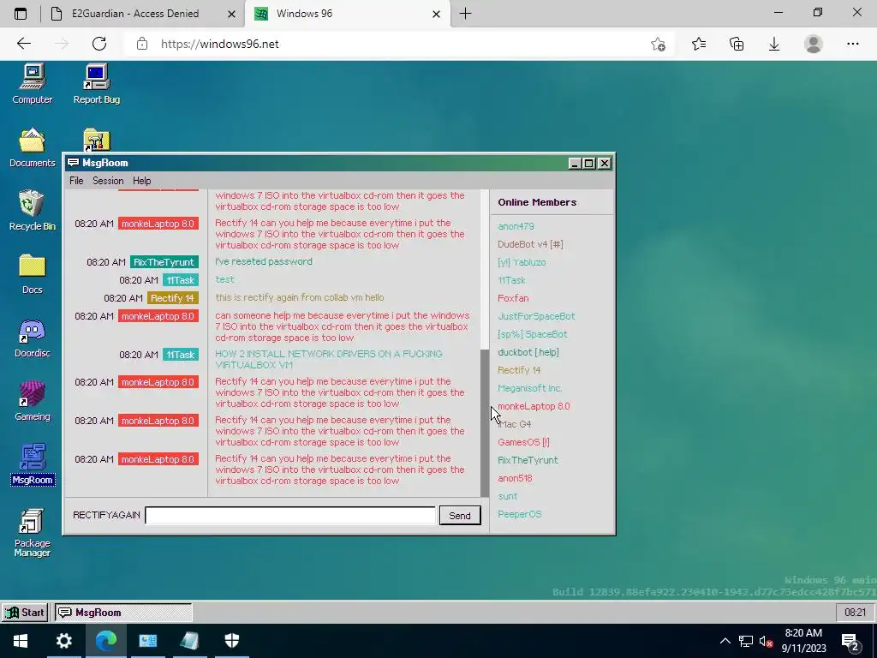Launch the Doordisc desktop icon
Viewport: 877px width, 658px height.
32,338
